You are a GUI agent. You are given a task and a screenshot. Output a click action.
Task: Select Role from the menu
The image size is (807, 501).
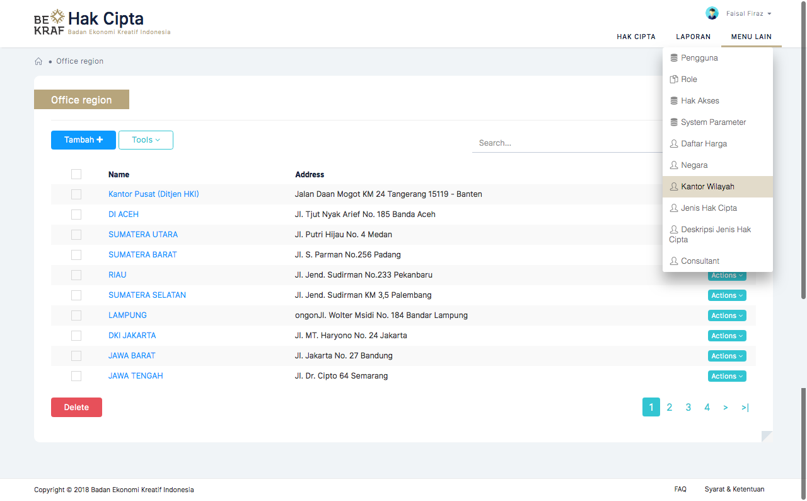717,80
